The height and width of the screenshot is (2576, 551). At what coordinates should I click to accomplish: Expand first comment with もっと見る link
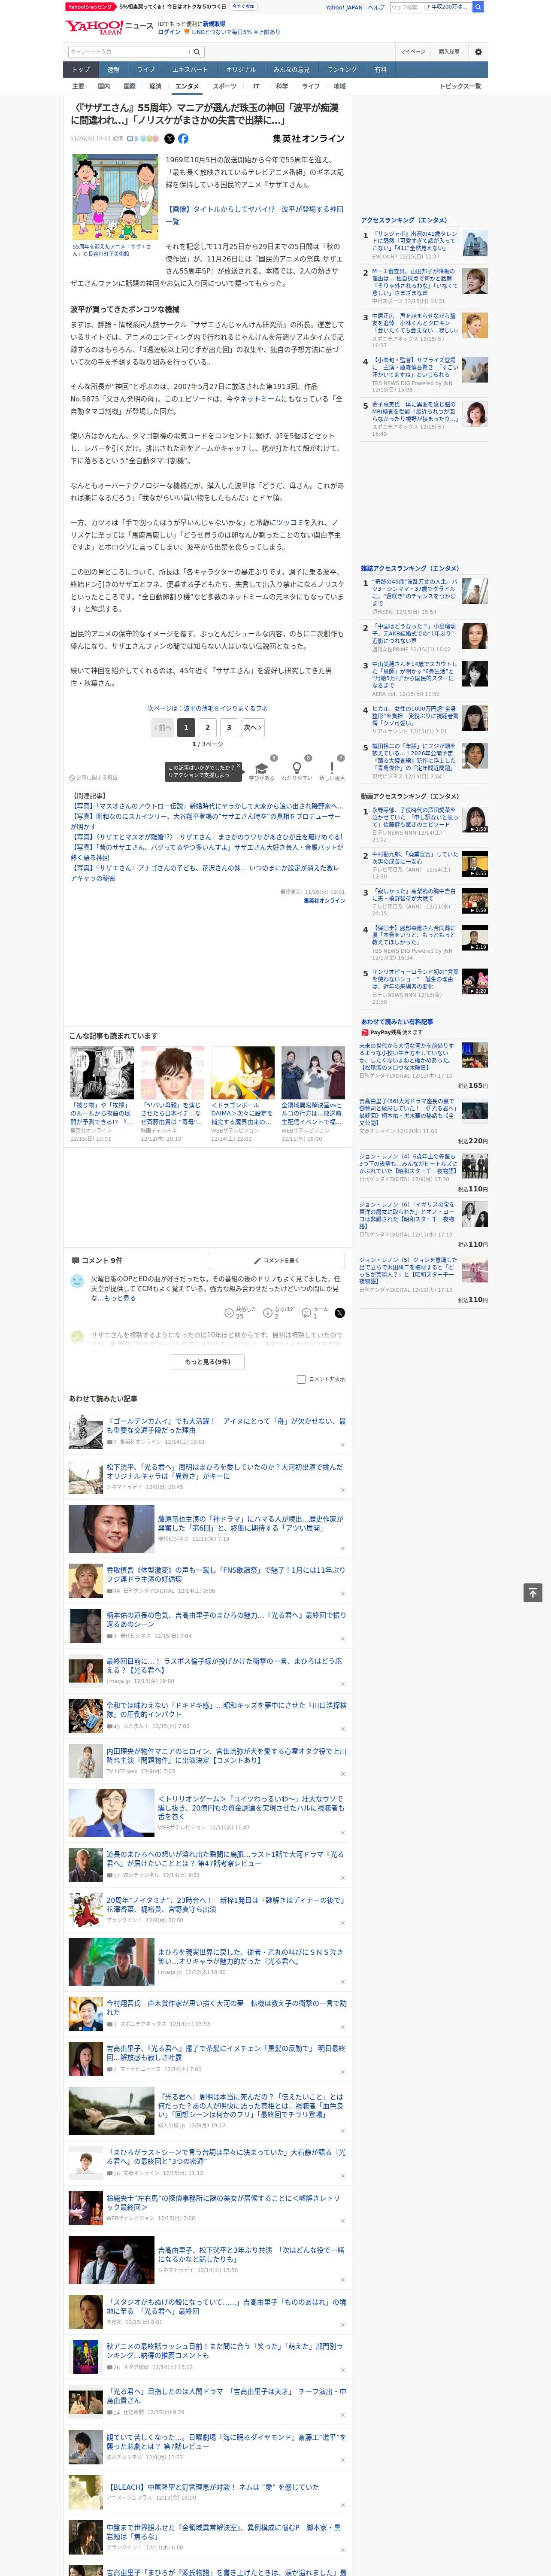tap(120, 1298)
